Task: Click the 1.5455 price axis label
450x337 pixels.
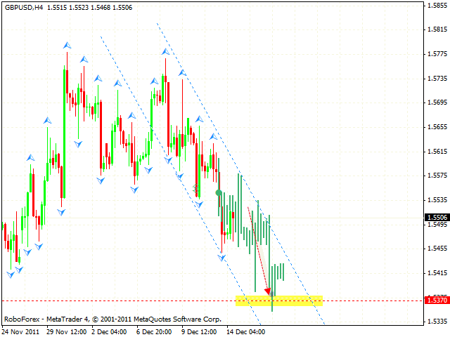Action: click(x=437, y=249)
